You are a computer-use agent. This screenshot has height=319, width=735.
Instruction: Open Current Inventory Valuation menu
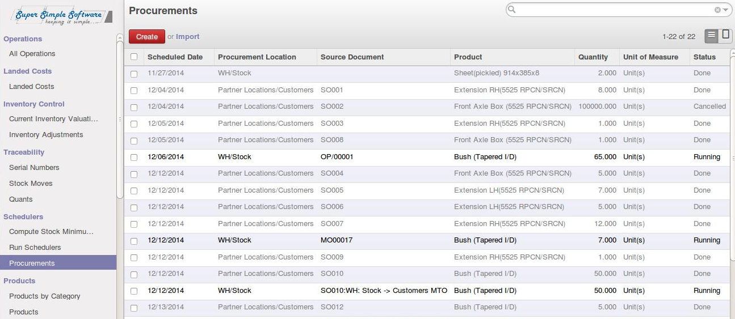pos(53,119)
